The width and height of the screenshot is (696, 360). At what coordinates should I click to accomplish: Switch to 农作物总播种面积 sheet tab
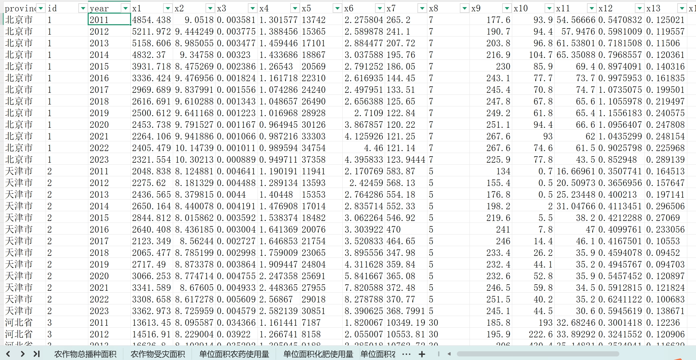pyautogui.click(x=85, y=354)
